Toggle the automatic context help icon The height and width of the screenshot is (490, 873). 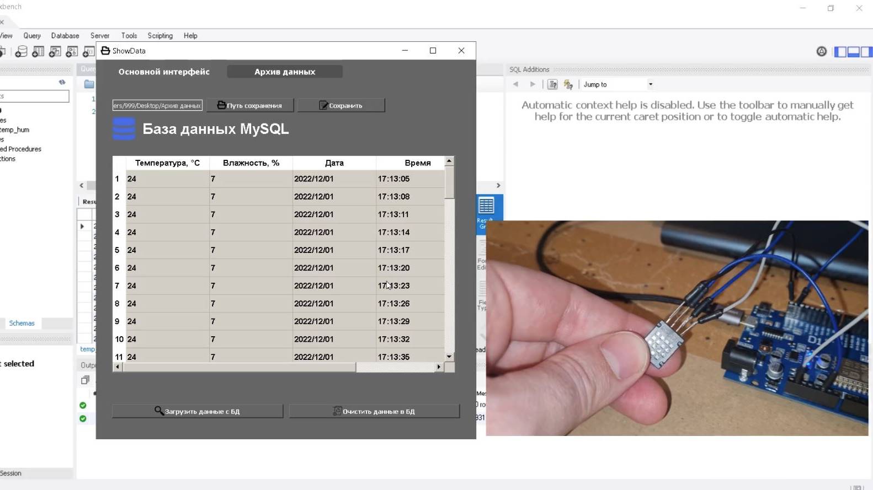tap(568, 84)
